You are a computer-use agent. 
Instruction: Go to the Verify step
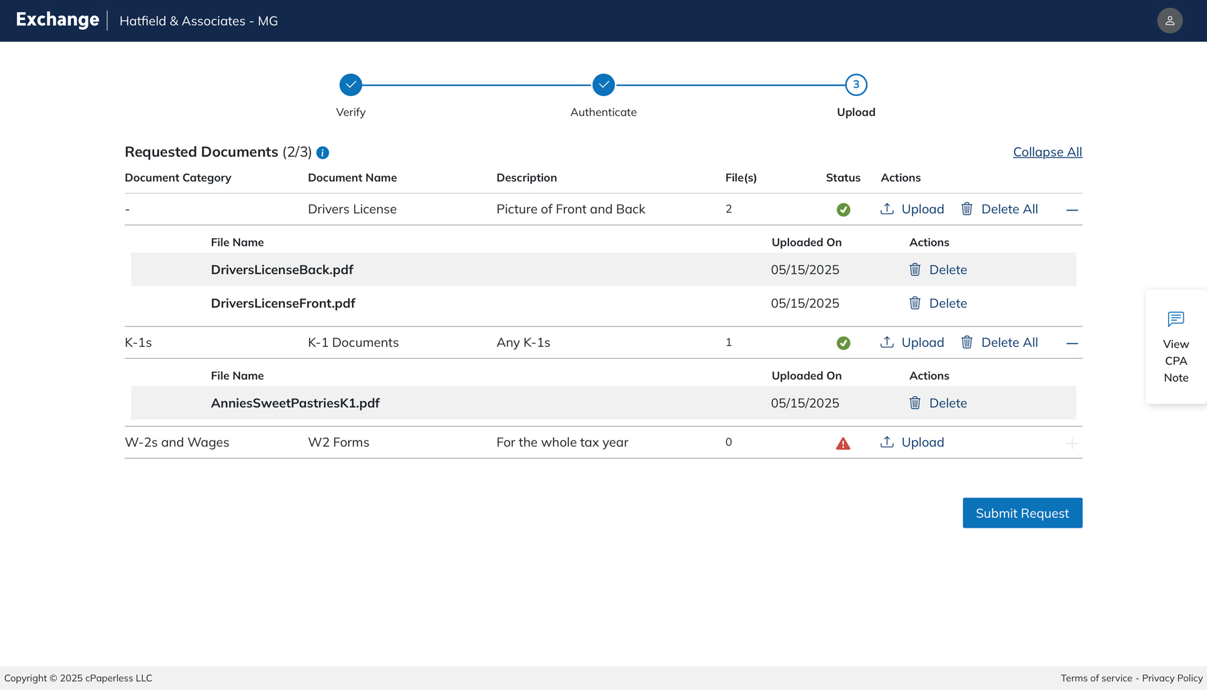pos(351,85)
